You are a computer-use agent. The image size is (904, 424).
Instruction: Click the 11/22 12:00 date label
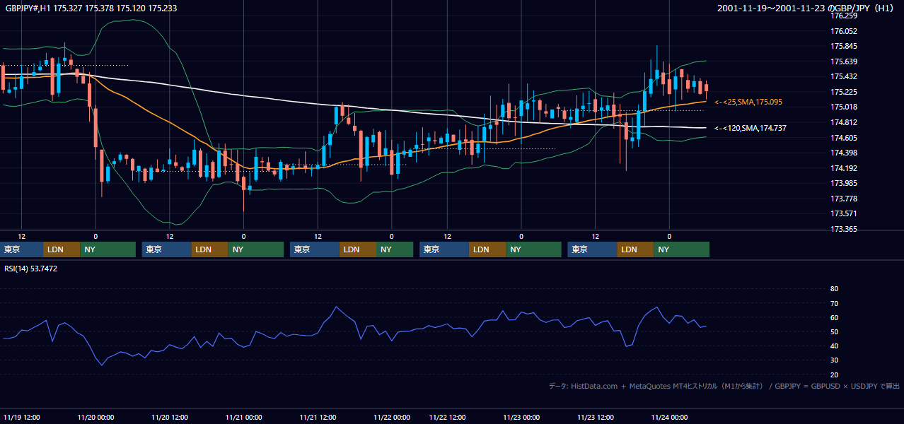coord(447,418)
